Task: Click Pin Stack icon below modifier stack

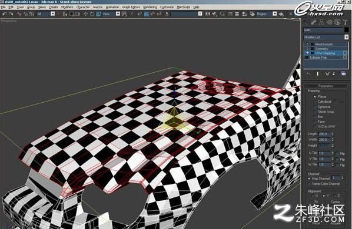Action: coord(308,73)
